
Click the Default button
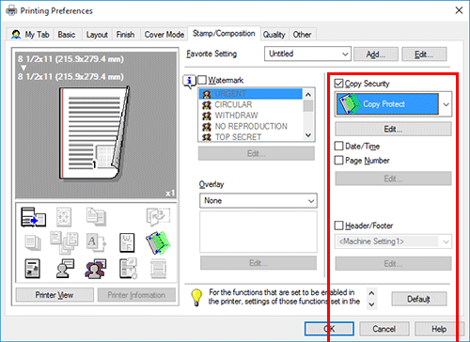419,299
